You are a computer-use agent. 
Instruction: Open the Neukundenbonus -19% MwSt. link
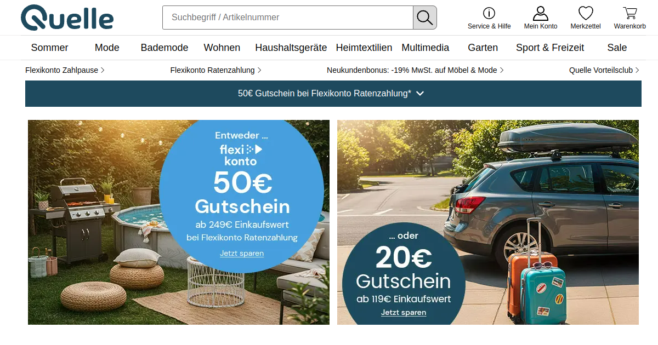pyautogui.click(x=415, y=70)
